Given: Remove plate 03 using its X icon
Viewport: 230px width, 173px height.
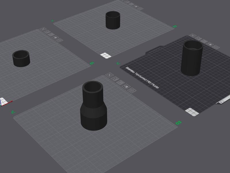Looking at the screenshot, I should point(110,75).
